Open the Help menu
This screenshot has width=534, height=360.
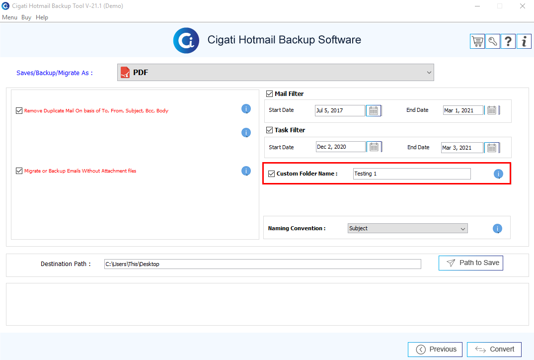(42, 17)
